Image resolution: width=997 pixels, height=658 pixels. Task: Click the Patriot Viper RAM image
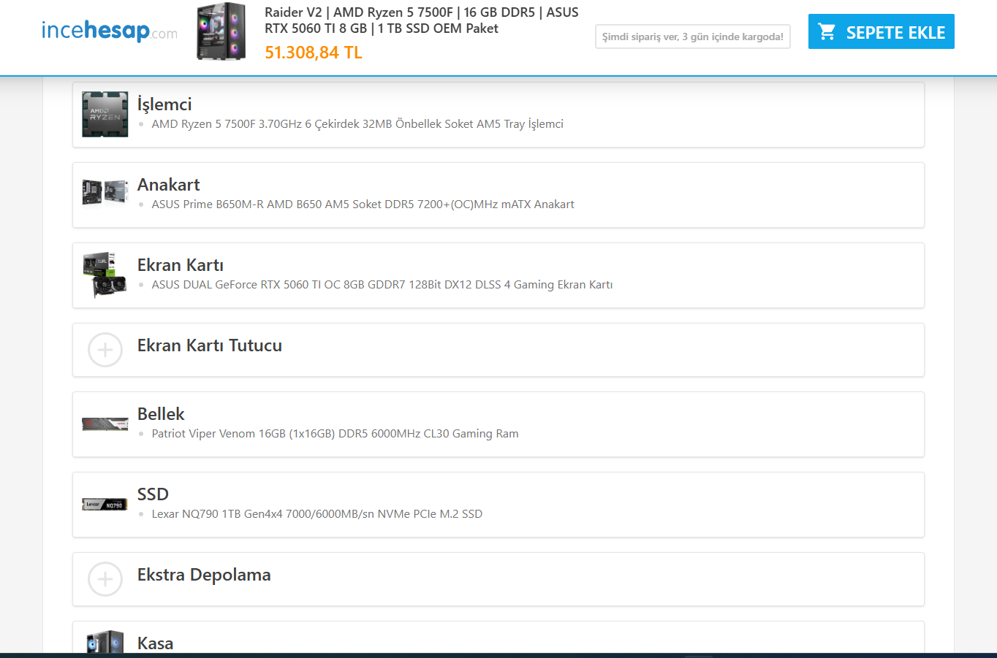click(x=105, y=424)
